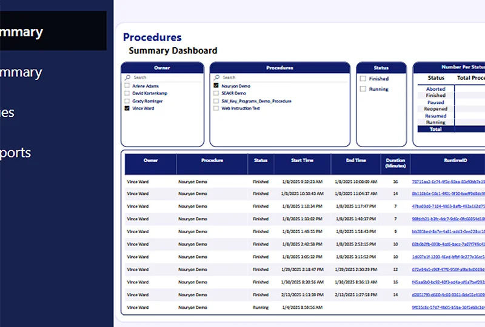Click the duration value 12 in the table
Screen dimensions: 485x327
pyautogui.click(x=395, y=269)
